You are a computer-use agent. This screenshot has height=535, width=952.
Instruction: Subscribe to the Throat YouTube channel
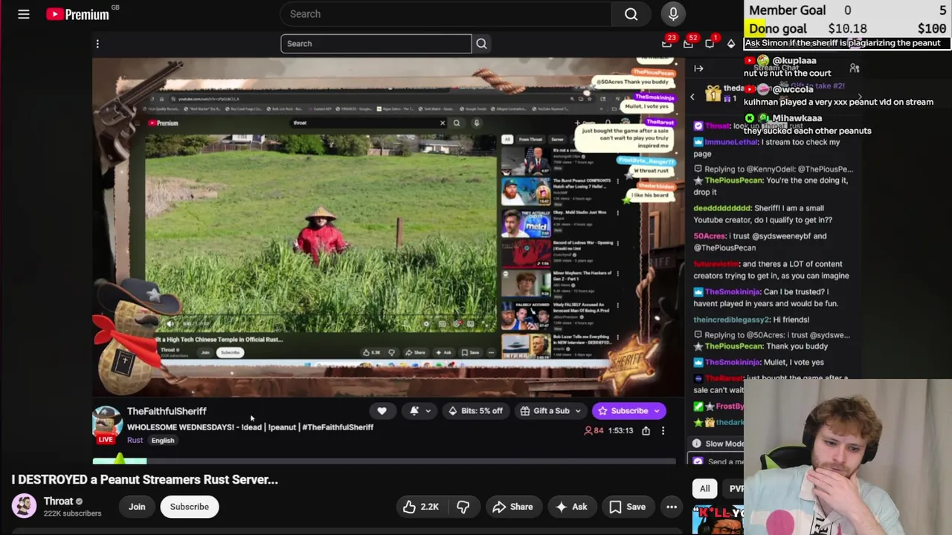[189, 507]
